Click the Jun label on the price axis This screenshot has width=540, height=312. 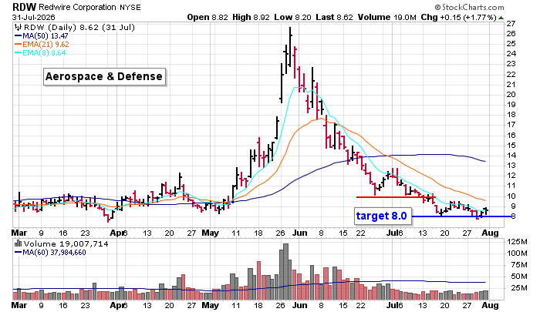(x=300, y=233)
